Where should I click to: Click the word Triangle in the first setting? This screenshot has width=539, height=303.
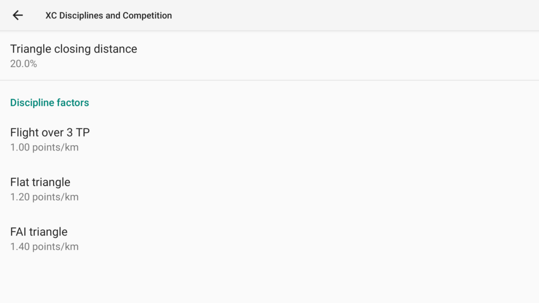(31, 49)
